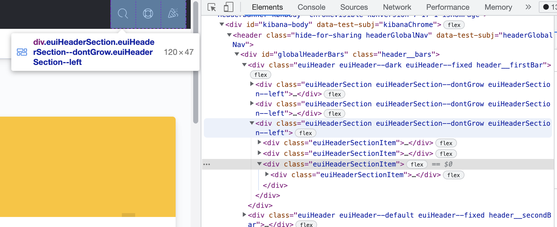Click the "globalHeaderBars" id value
557x227 pixels.
(311, 55)
